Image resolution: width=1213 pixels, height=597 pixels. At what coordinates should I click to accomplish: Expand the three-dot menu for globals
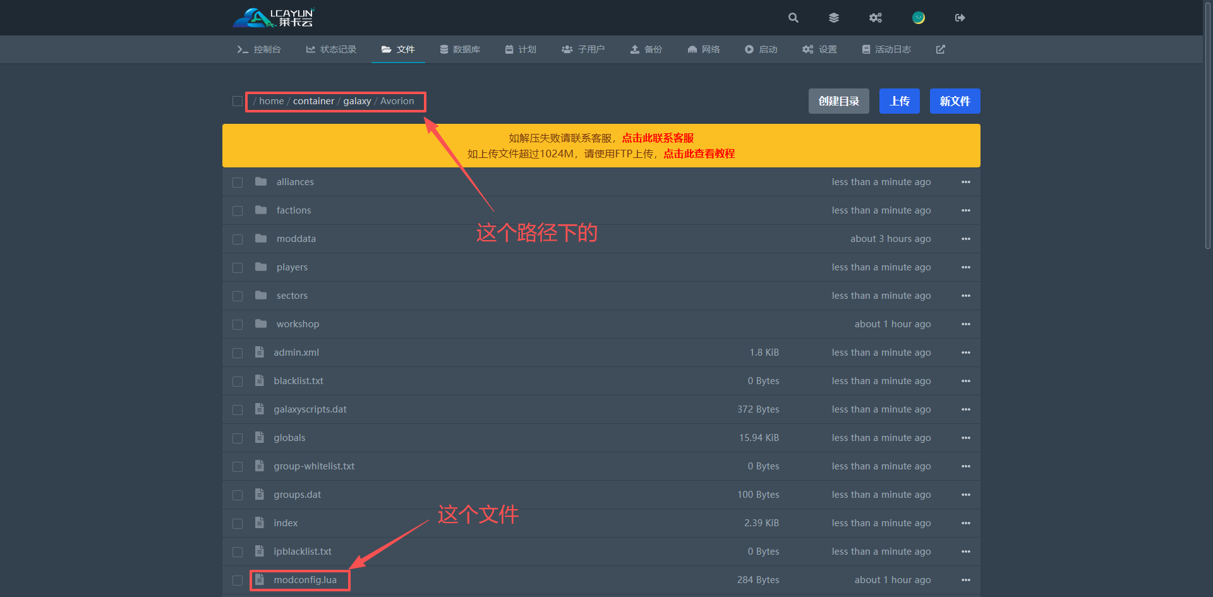[965, 438]
